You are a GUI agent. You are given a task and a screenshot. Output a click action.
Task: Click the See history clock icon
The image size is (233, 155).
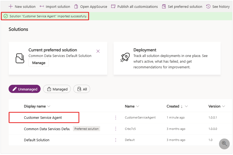[x=208, y=6]
